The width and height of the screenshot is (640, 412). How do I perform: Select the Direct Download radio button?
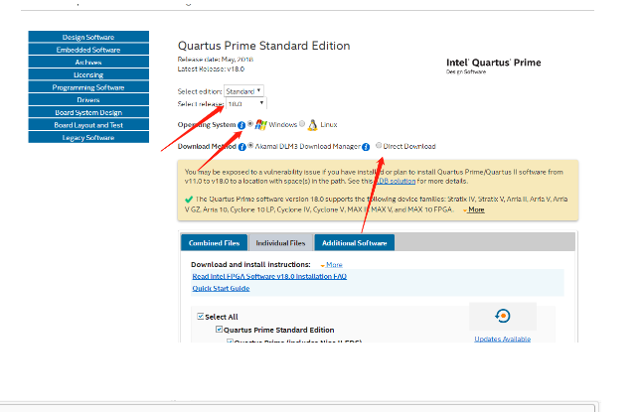coord(379,145)
